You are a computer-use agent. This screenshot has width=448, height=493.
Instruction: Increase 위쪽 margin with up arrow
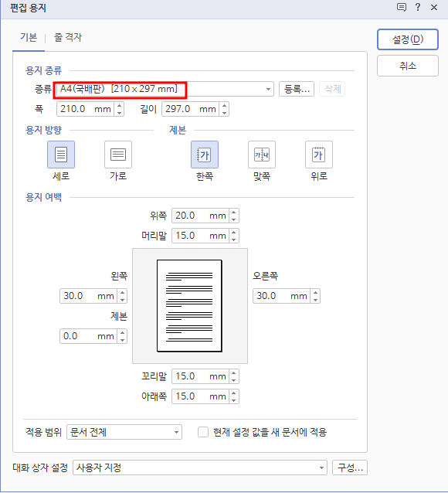pos(233,212)
